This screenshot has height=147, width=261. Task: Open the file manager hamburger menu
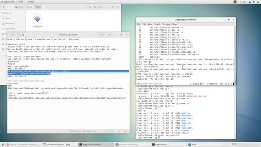click(x=101, y=7)
